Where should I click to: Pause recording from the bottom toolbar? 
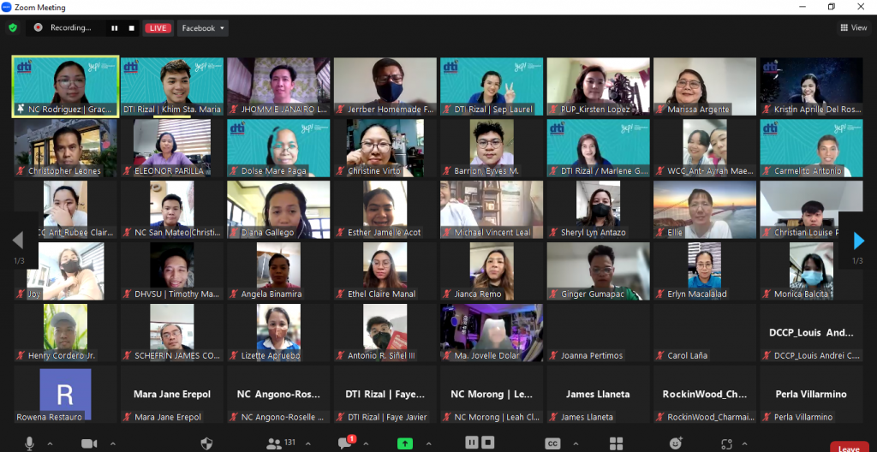click(x=472, y=443)
